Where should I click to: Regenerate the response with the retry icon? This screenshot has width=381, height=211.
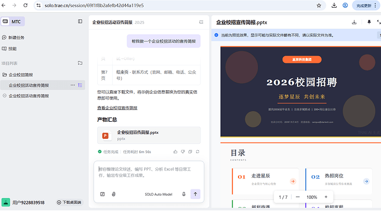198,152
